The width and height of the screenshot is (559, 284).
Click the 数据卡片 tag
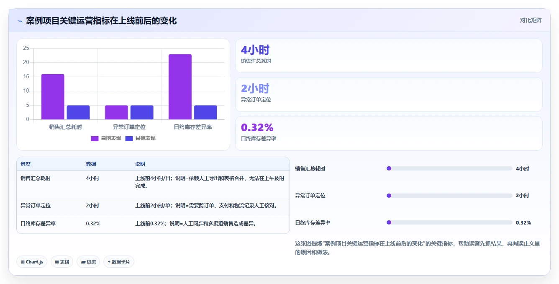click(119, 262)
